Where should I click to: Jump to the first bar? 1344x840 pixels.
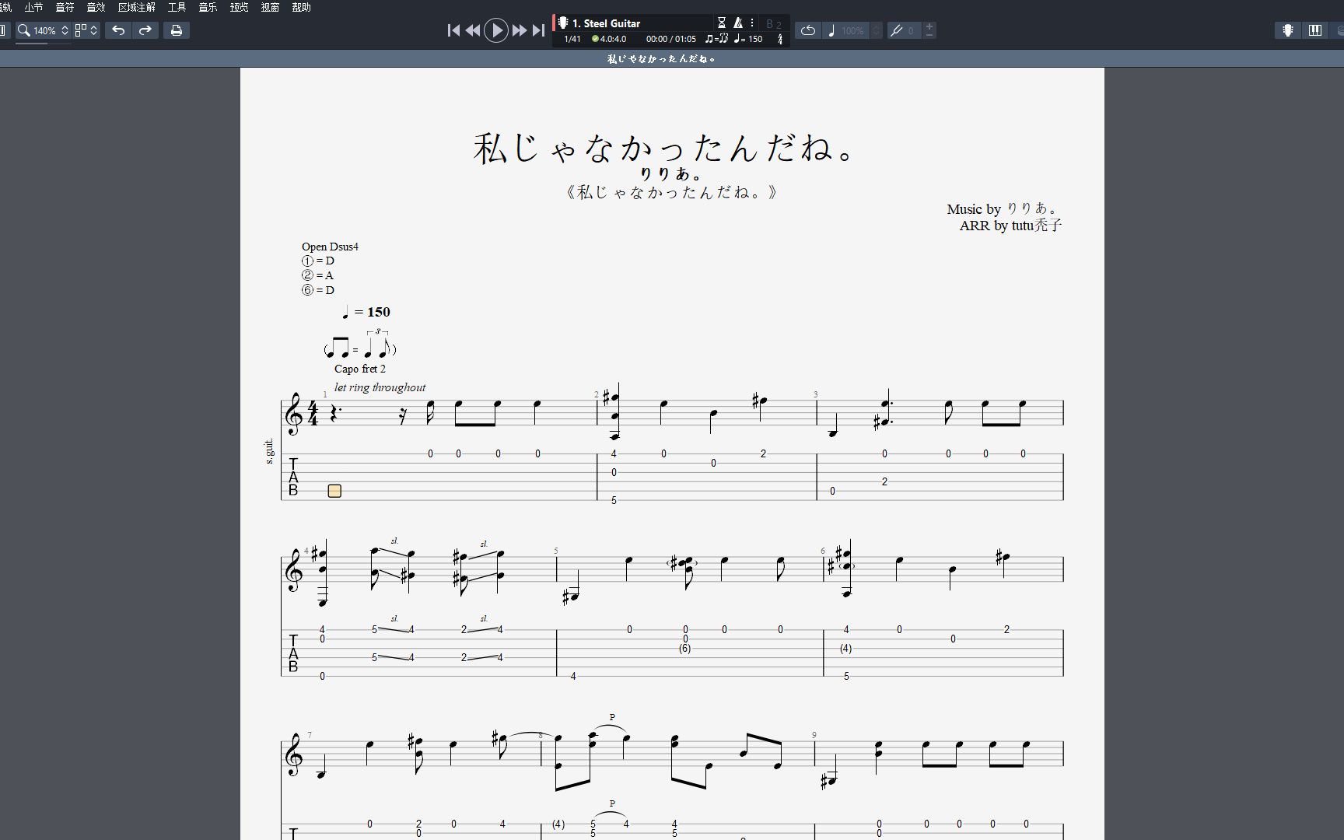[x=453, y=30]
